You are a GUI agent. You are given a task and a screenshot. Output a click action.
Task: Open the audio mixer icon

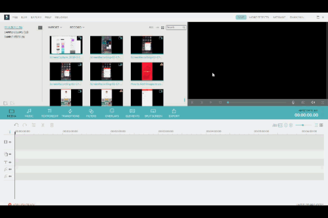tap(274, 125)
